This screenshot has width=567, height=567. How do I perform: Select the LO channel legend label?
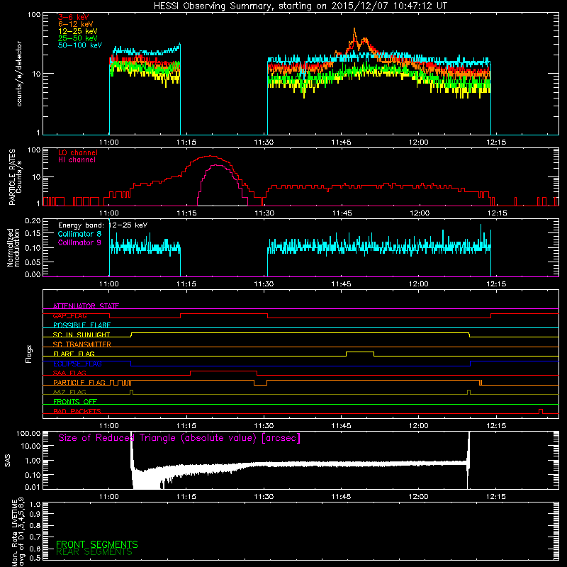point(78,152)
